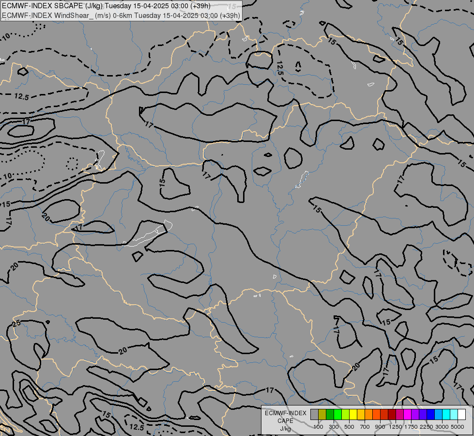Click the bright magenta legend swatch
The width and height of the screenshot is (474, 436).
[x=408, y=415]
